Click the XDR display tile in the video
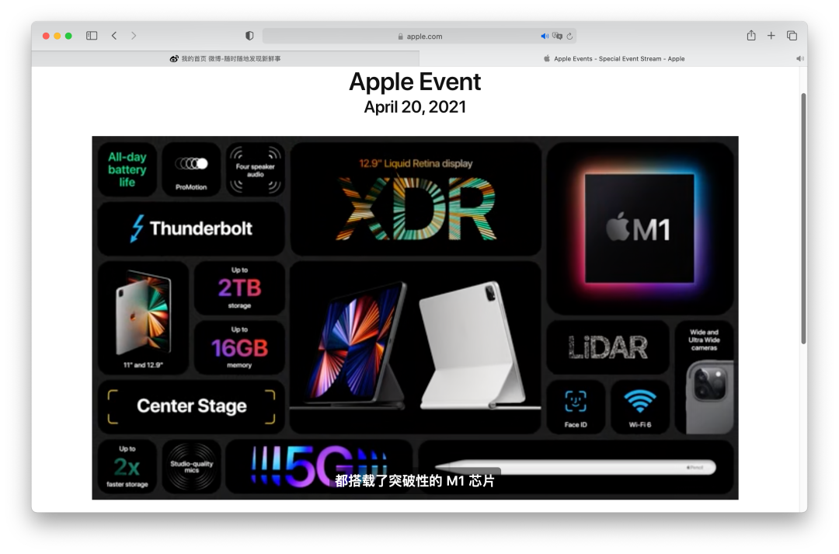 [416, 199]
